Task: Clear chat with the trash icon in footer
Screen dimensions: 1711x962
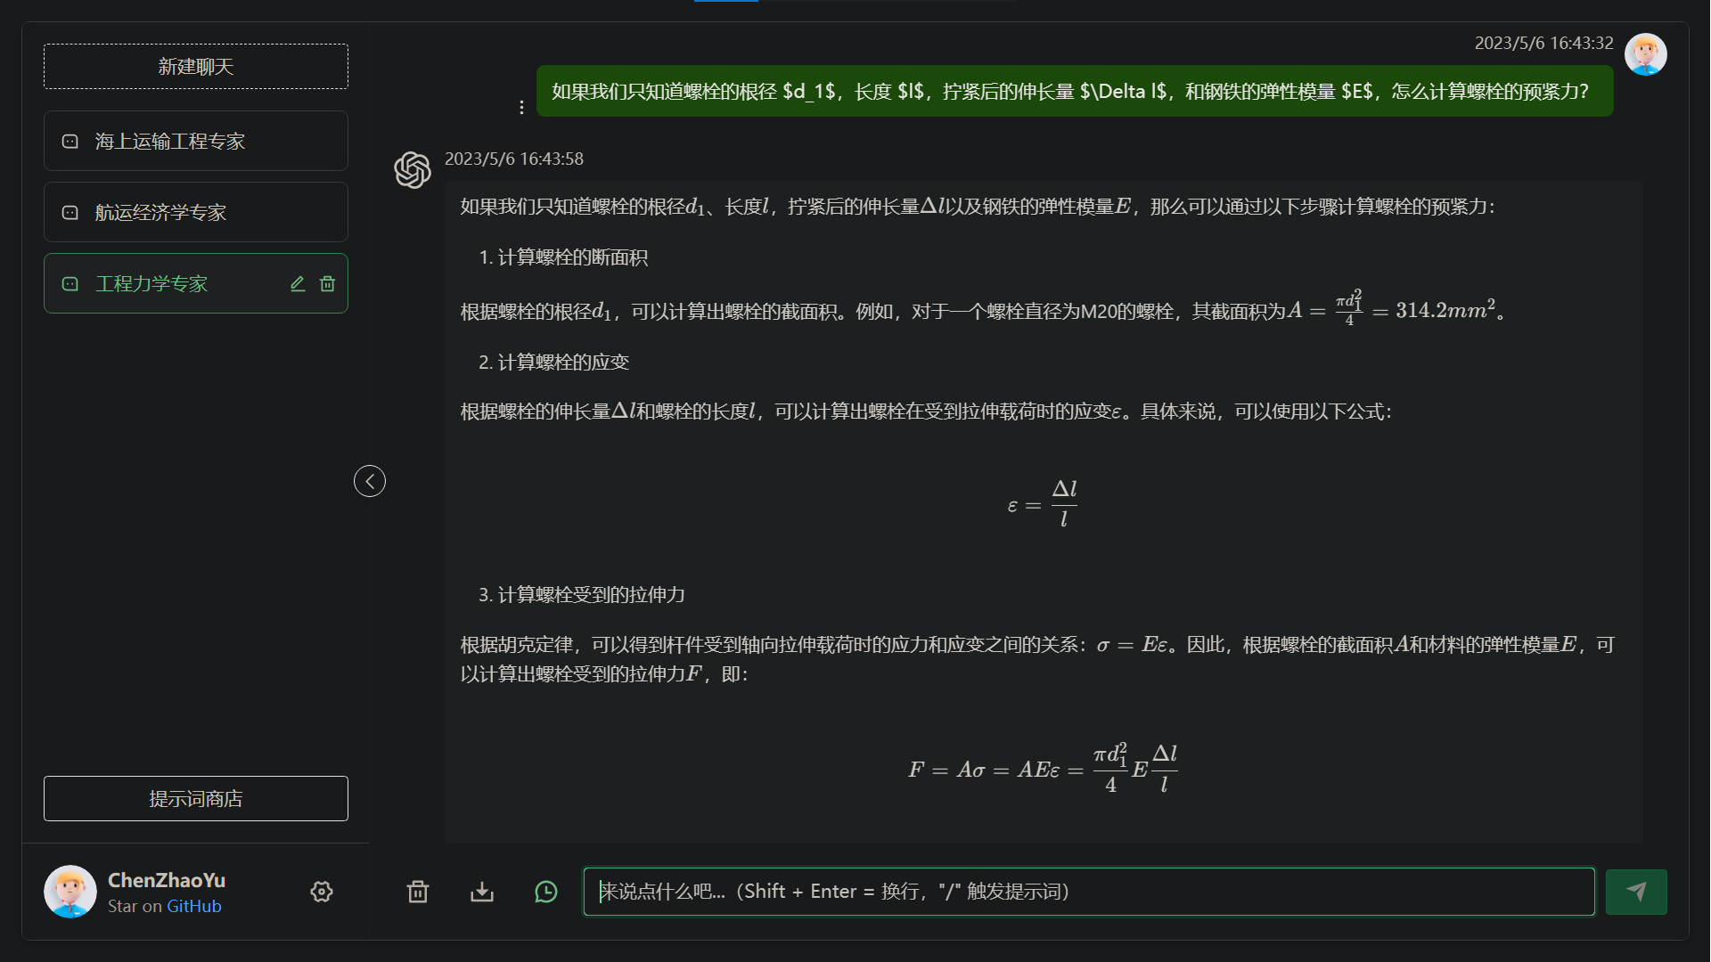Action: 418,892
